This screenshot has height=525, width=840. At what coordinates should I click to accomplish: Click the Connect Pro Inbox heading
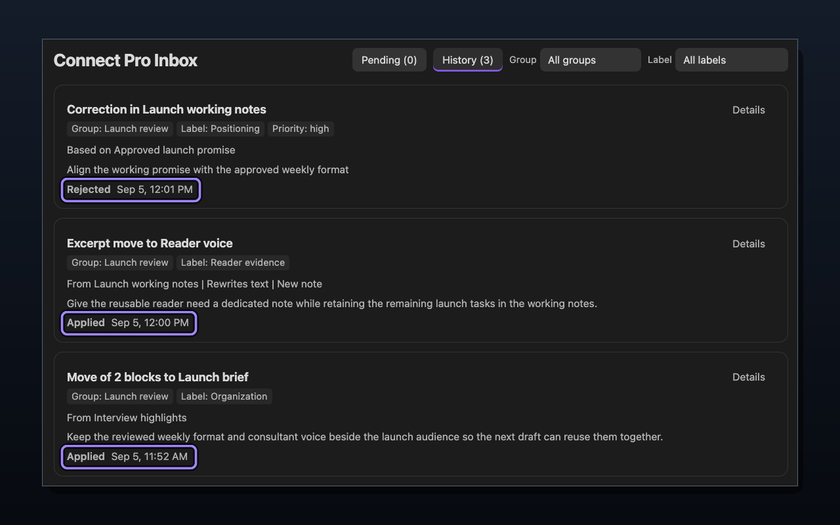click(x=125, y=60)
